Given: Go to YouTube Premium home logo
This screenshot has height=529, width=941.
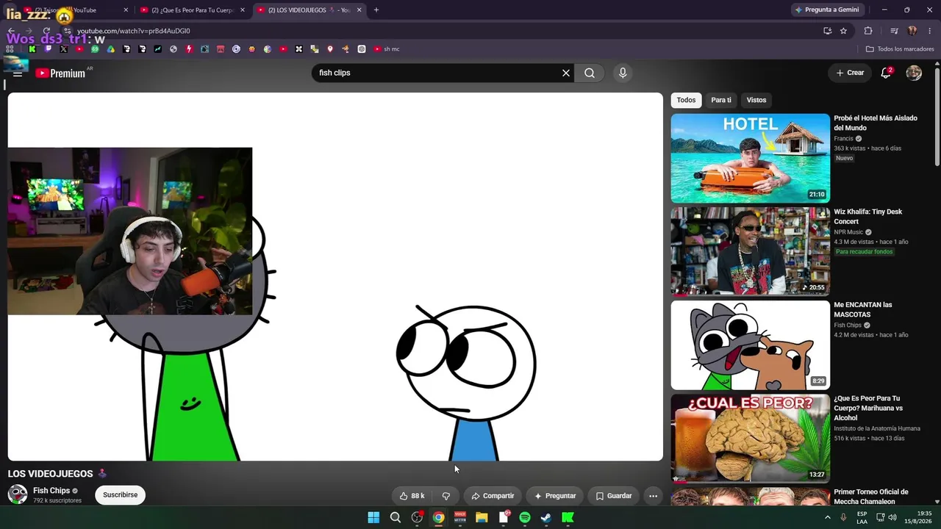Looking at the screenshot, I should 60,73.
